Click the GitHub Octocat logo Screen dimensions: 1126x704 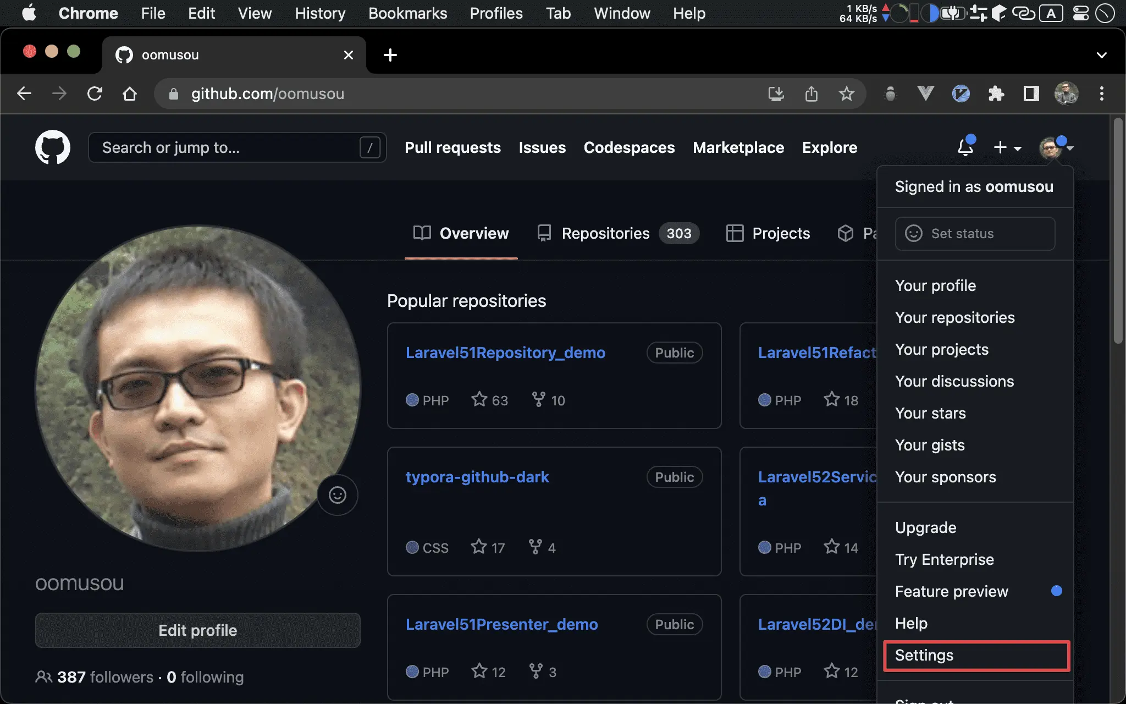point(53,147)
